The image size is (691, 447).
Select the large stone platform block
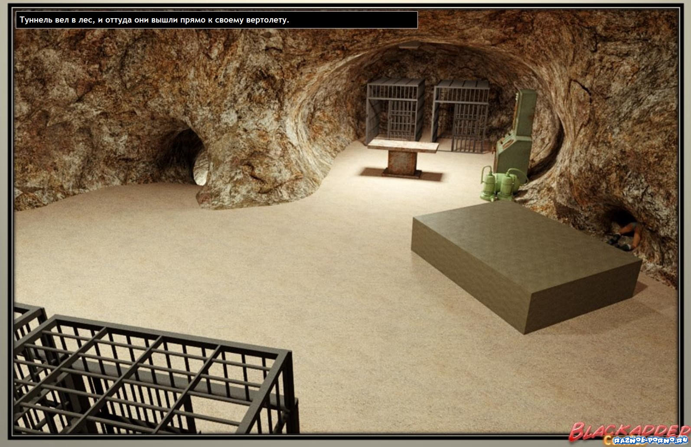pos(526,261)
